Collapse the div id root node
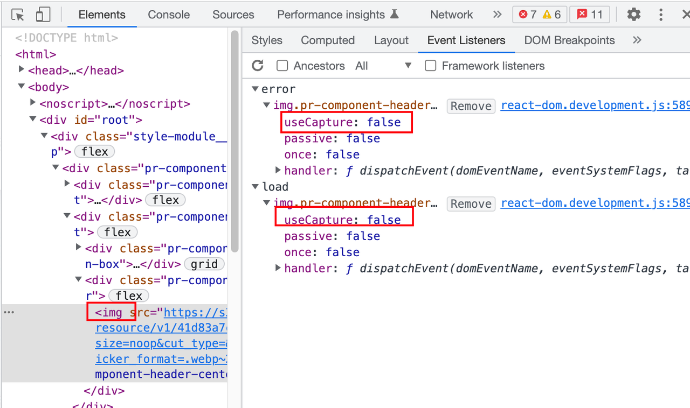The width and height of the screenshot is (690, 408). [x=33, y=119]
